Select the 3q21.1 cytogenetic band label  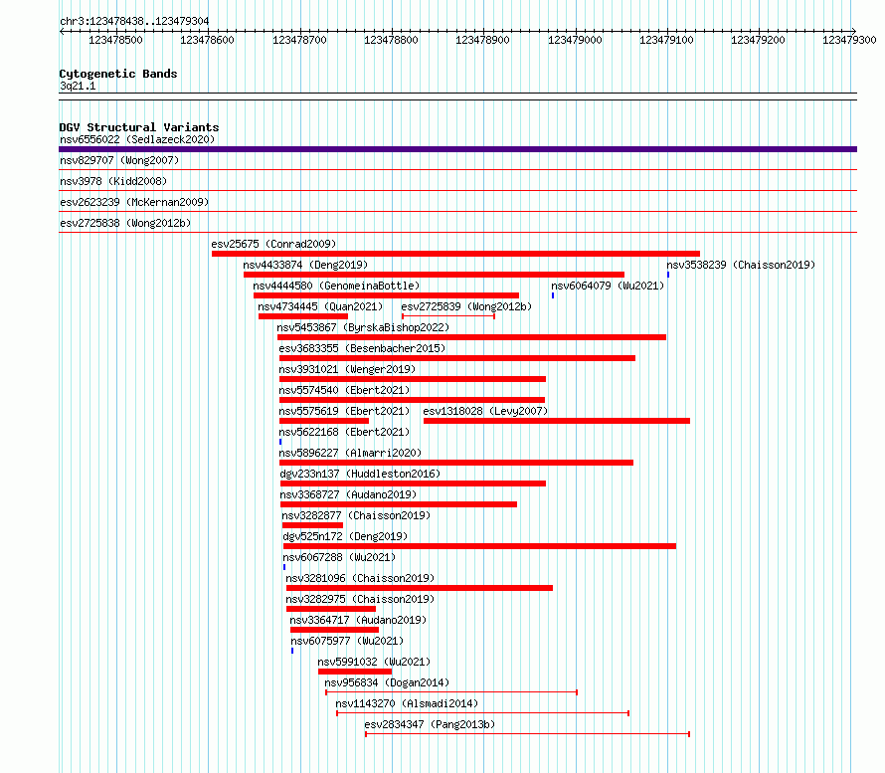coord(78,86)
